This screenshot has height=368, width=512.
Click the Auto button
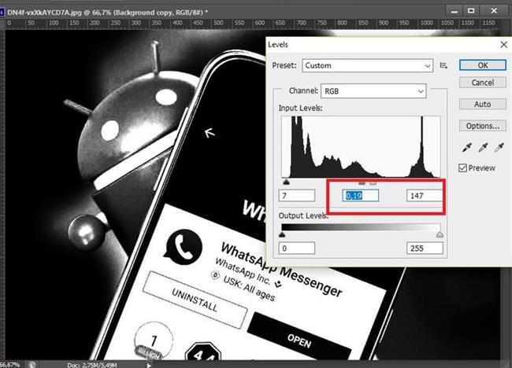point(483,105)
